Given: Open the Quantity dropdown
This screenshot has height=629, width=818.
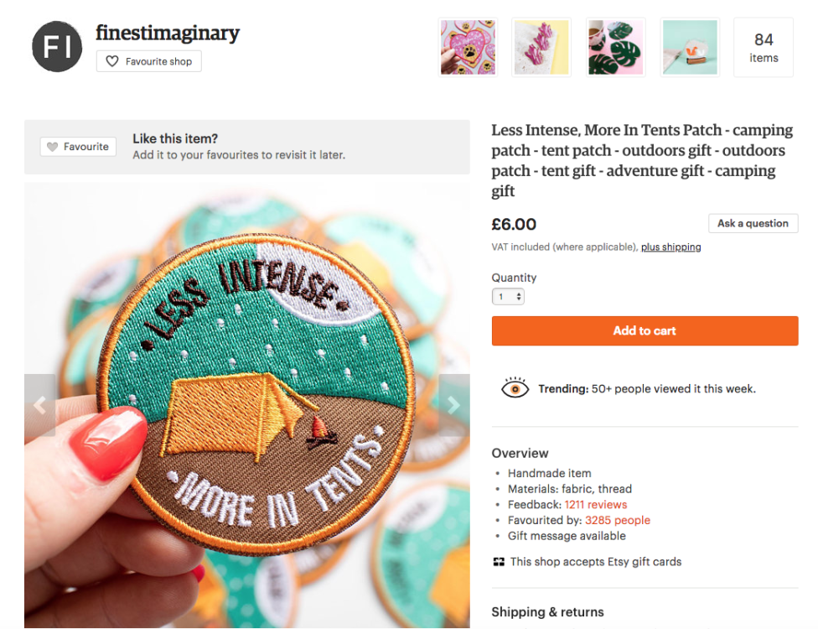Looking at the screenshot, I should coord(508,297).
